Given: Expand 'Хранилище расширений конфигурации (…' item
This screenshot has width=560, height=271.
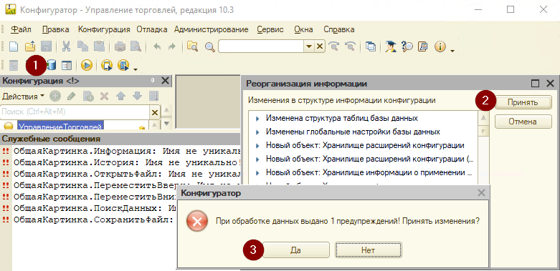Looking at the screenshot, I should point(257,159).
